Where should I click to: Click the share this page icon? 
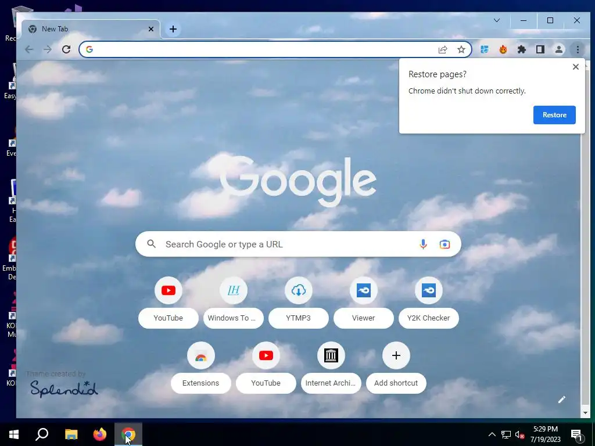point(443,50)
